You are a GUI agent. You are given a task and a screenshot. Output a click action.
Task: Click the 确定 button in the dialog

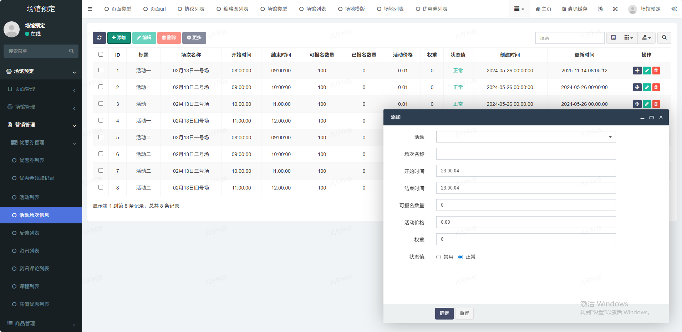click(444, 313)
